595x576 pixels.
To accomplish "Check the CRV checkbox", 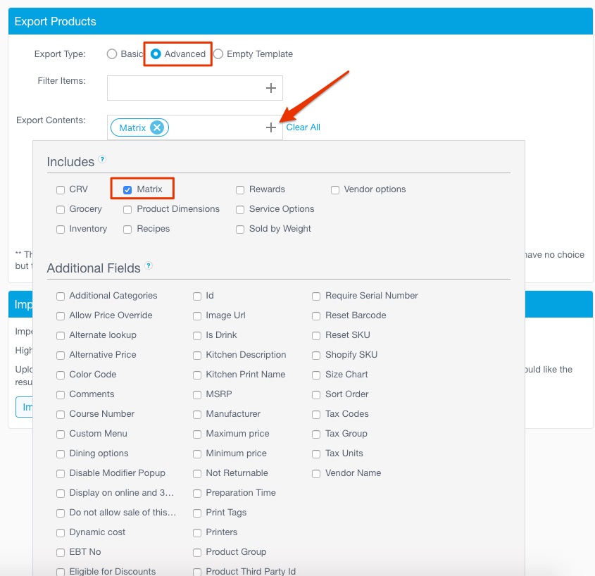I will [x=61, y=189].
